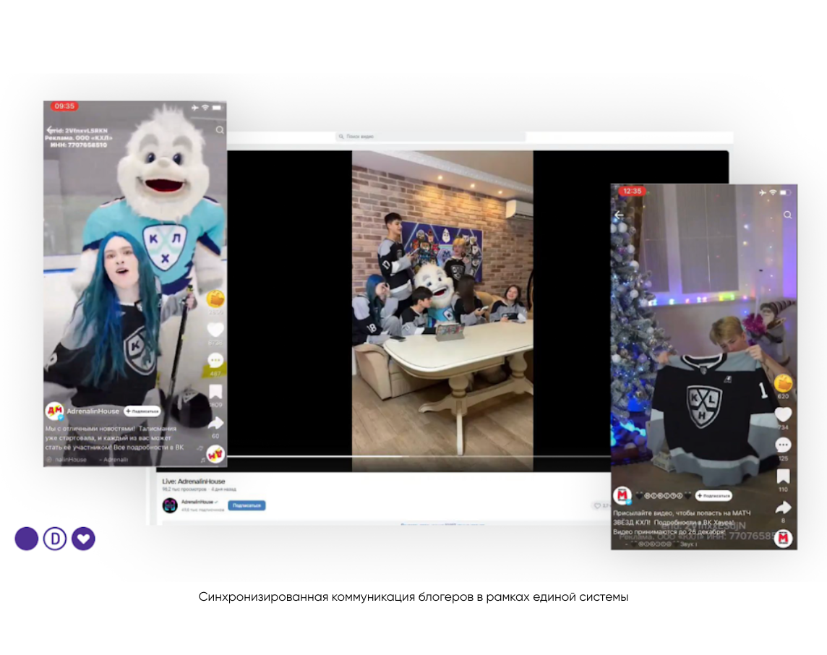Click the purple circled D badge

coord(55,539)
